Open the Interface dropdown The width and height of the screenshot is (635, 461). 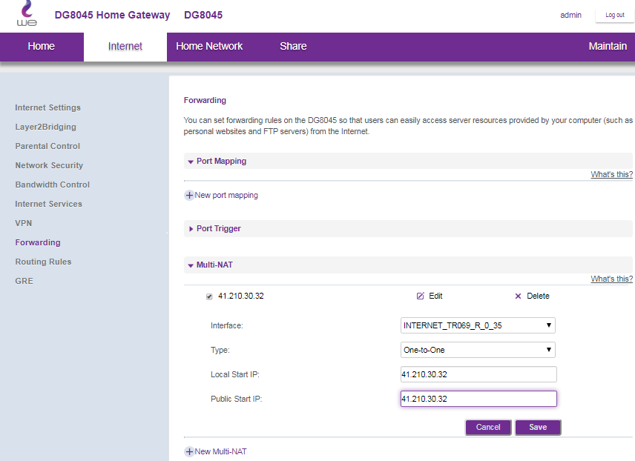(x=478, y=325)
